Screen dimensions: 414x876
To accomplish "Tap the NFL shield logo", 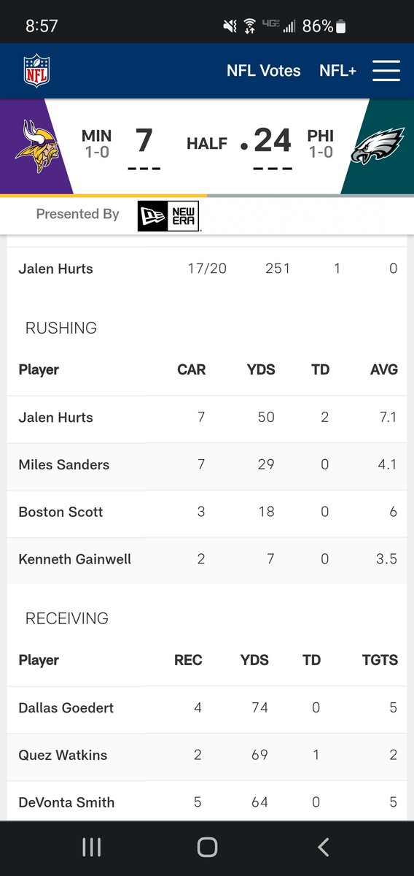I will (36, 71).
